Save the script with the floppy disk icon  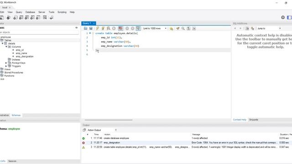click(x=91, y=28)
